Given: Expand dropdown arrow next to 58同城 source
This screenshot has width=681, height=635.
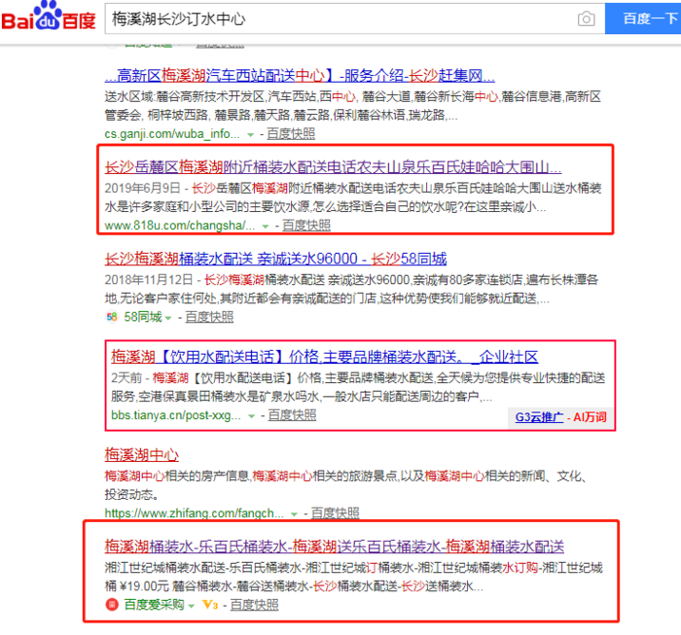Looking at the screenshot, I should click(168, 318).
